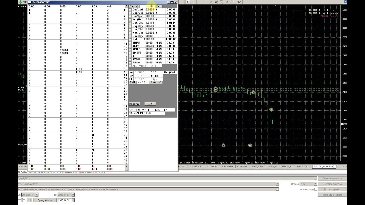The image size is (365, 205).
Task: Click Открыть график button
Action: [332, 189]
